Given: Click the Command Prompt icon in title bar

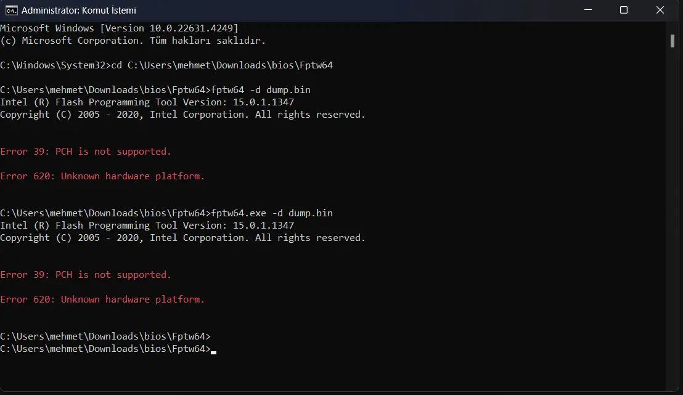Looking at the screenshot, I should pyautogui.click(x=11, y=10).
